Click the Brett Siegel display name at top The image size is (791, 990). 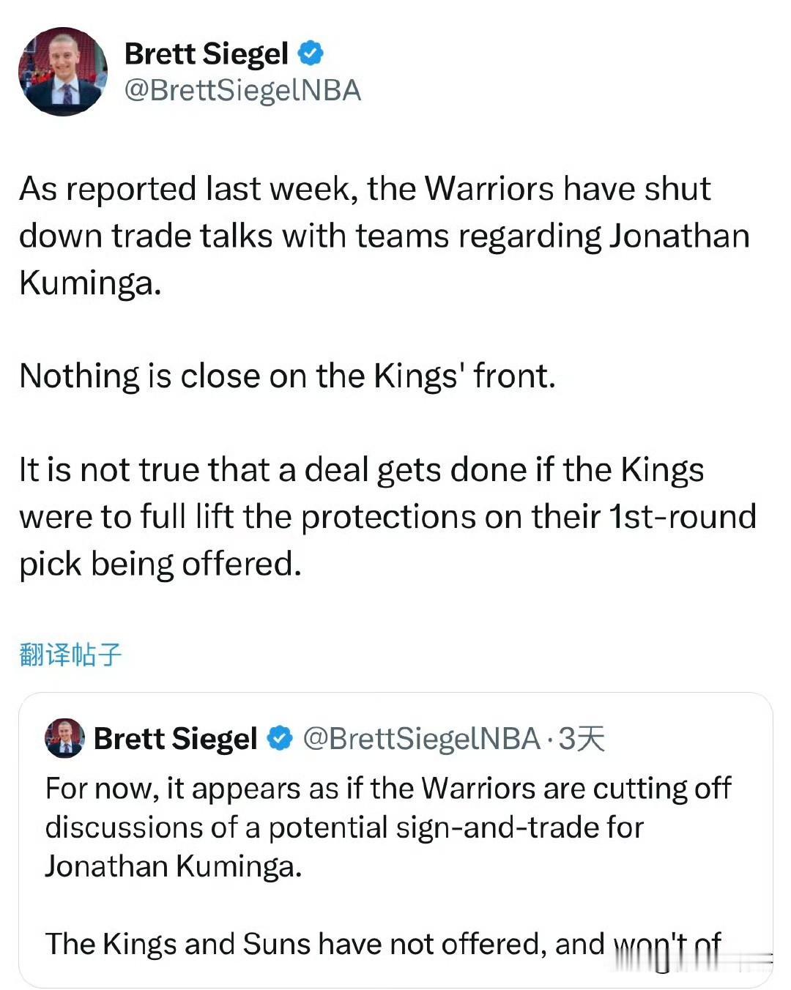click(207, 53)
